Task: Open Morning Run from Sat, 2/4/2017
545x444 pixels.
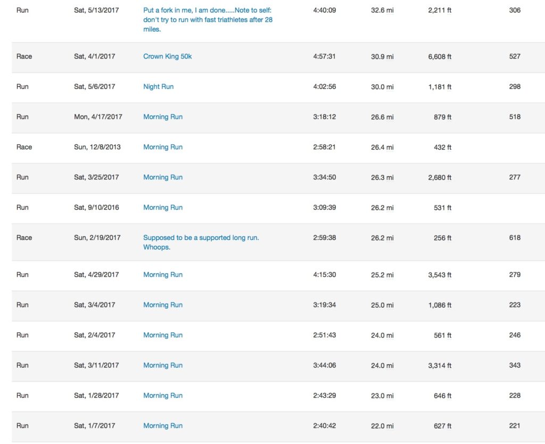Action: (162, 335)
